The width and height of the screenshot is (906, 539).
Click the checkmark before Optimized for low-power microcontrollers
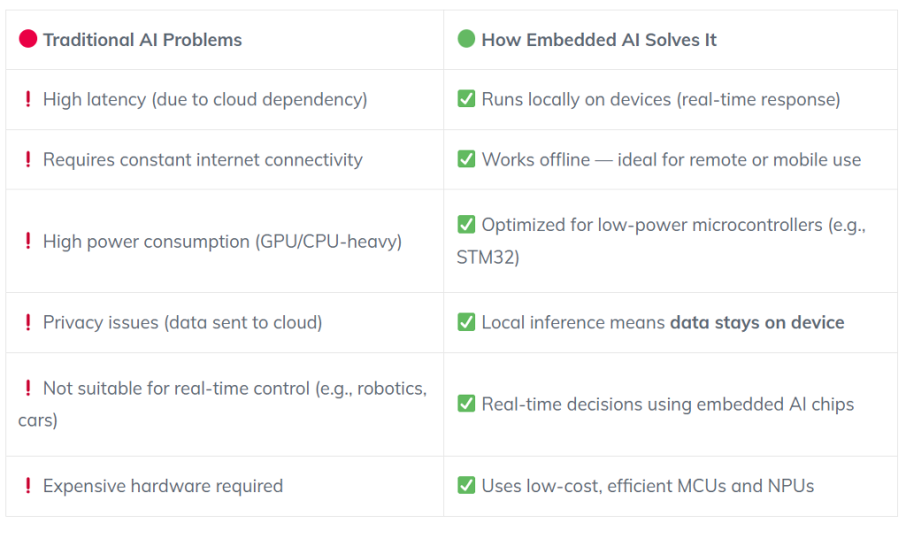466,224
